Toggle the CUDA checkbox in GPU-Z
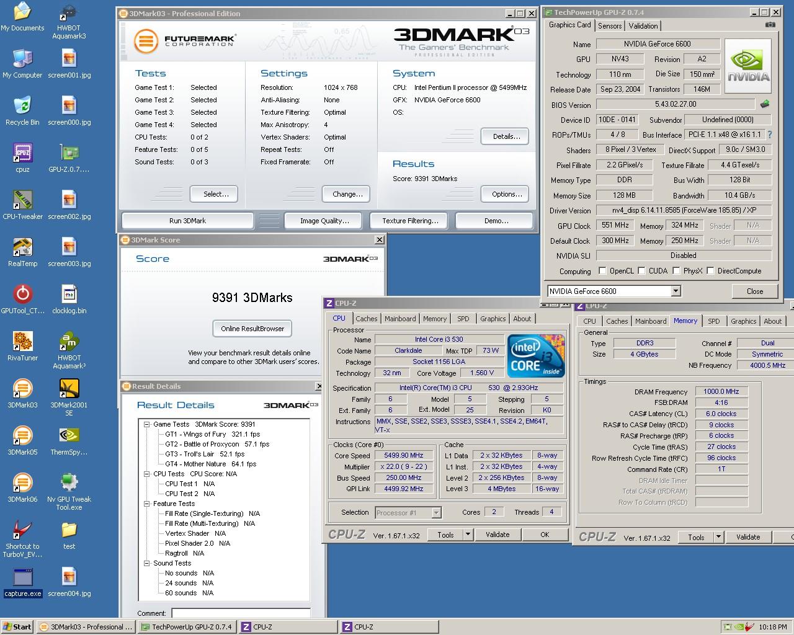Image resolution: width=794 pixels, height=635 pixels. [641, 271]
